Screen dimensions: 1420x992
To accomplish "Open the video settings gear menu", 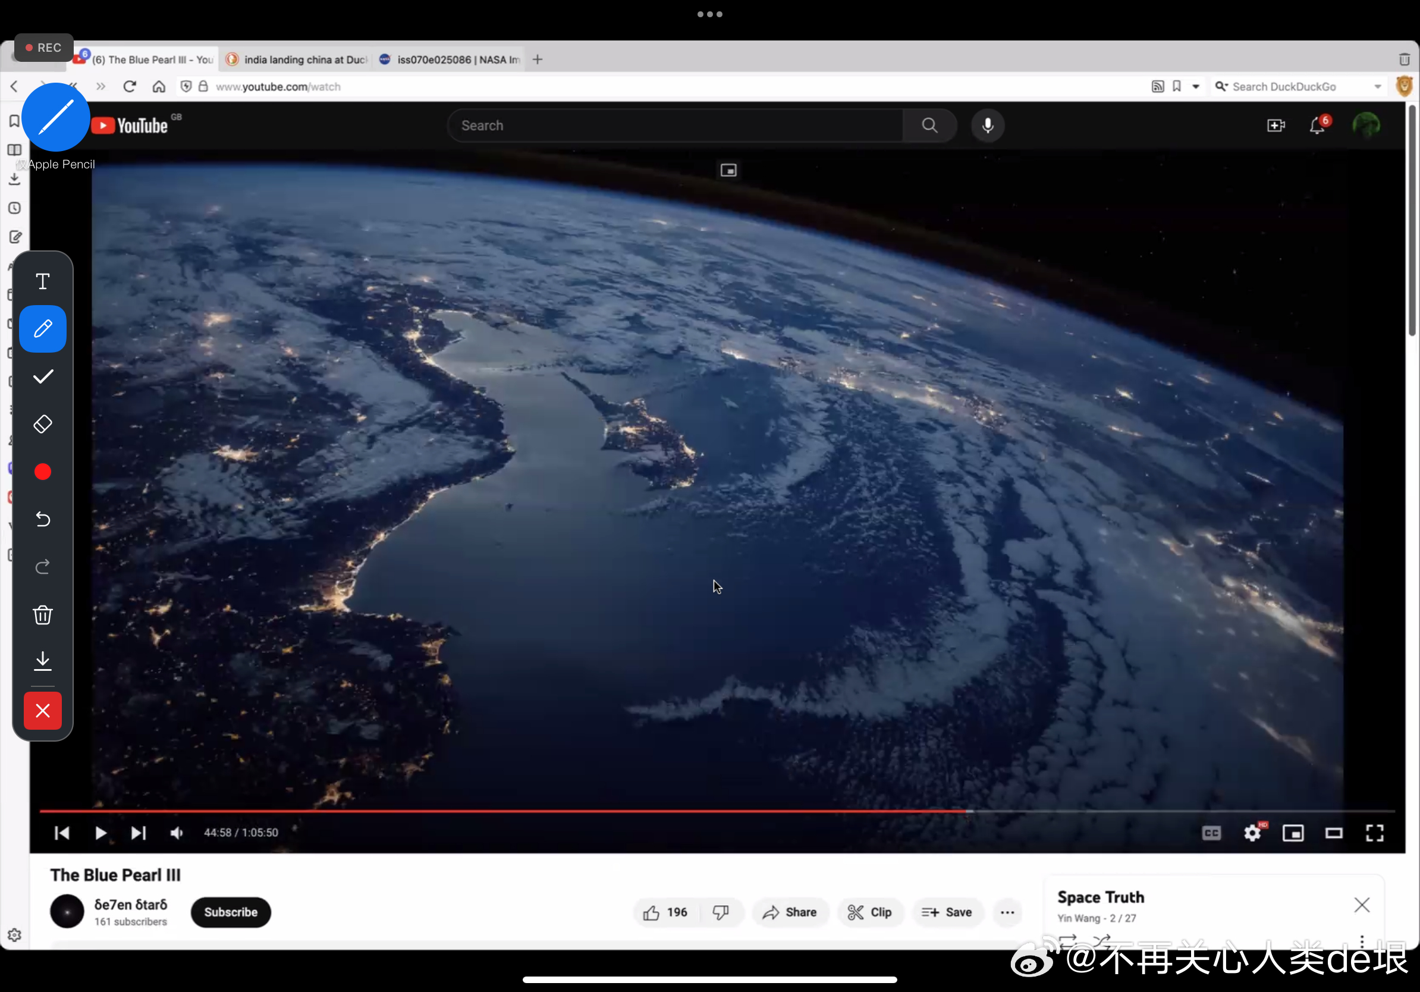I will tap(1252, 833).
